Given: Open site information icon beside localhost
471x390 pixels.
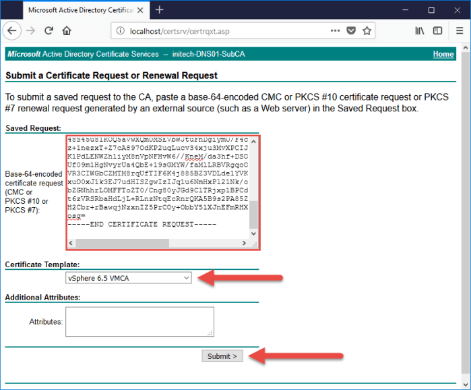Looking at the screenshot, I should 120,30.
